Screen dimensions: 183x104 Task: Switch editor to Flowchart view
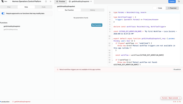(172, 8)
